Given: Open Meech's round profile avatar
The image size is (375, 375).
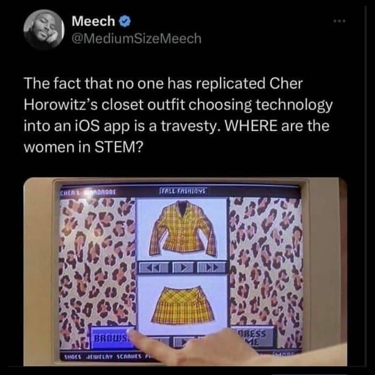Looking at the screenshot, I should pyautogui.click(x=44, y=29).
